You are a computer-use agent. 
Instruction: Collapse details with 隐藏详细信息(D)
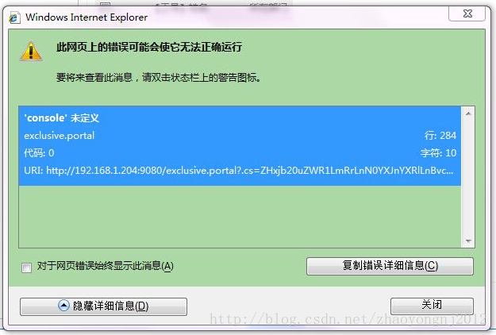click(103, 306)
